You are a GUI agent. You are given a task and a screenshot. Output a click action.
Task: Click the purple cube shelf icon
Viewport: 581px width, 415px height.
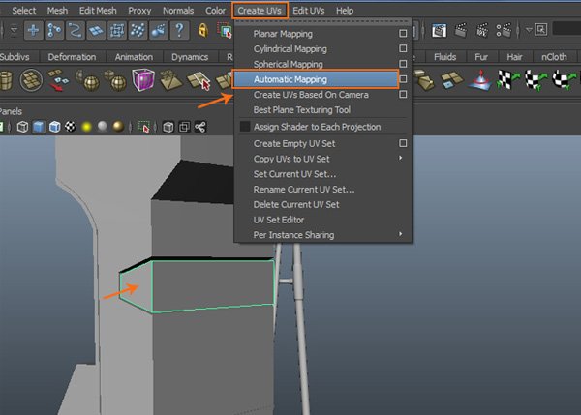[x=143, y=79]
